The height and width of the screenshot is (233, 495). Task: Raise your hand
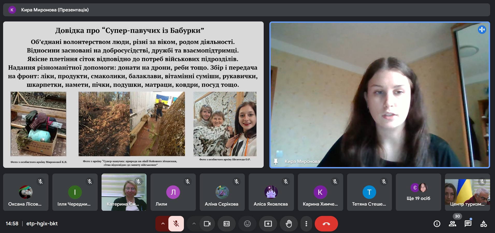click(289, 224)
